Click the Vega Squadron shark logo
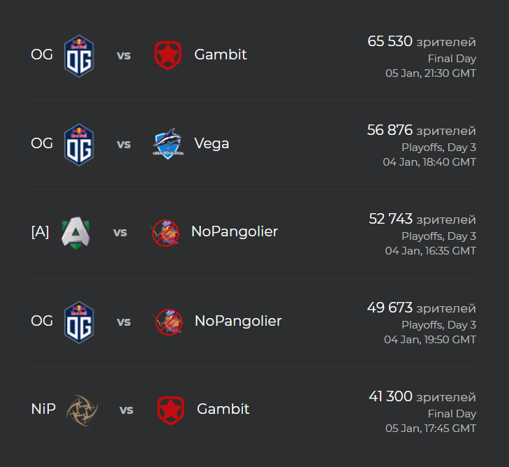 tap(168, 144)
